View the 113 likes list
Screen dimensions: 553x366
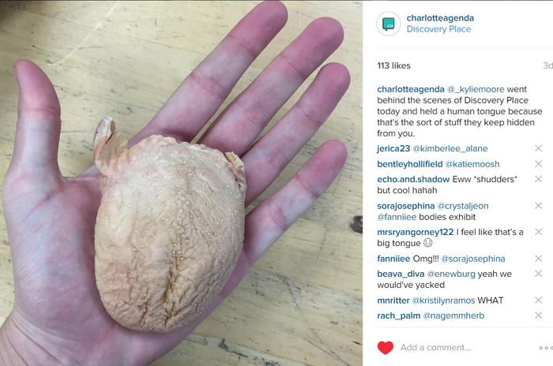[393, 65]
